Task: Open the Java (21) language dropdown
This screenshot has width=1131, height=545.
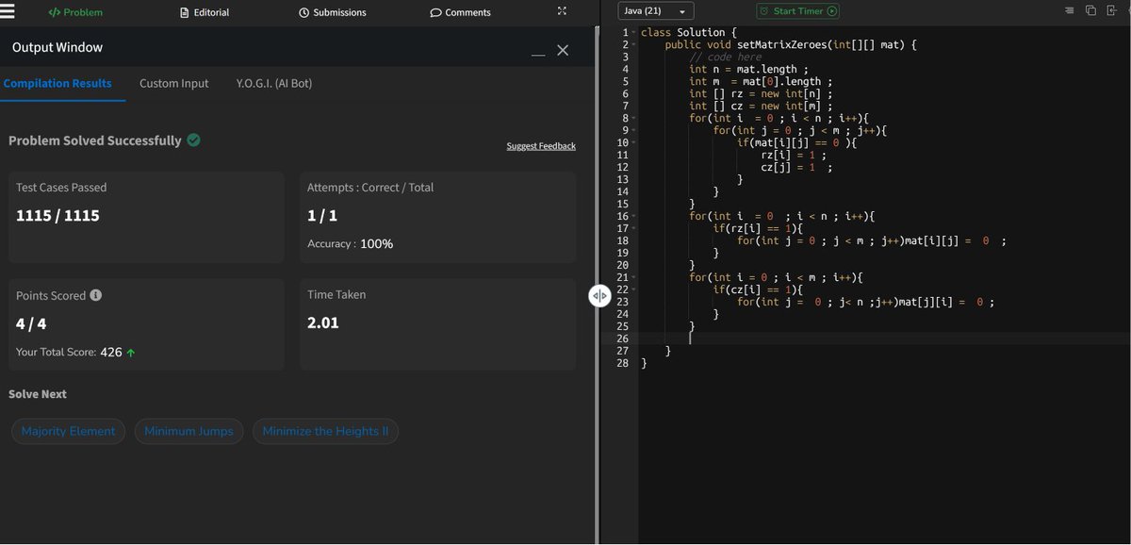Action: pos(656,11)
